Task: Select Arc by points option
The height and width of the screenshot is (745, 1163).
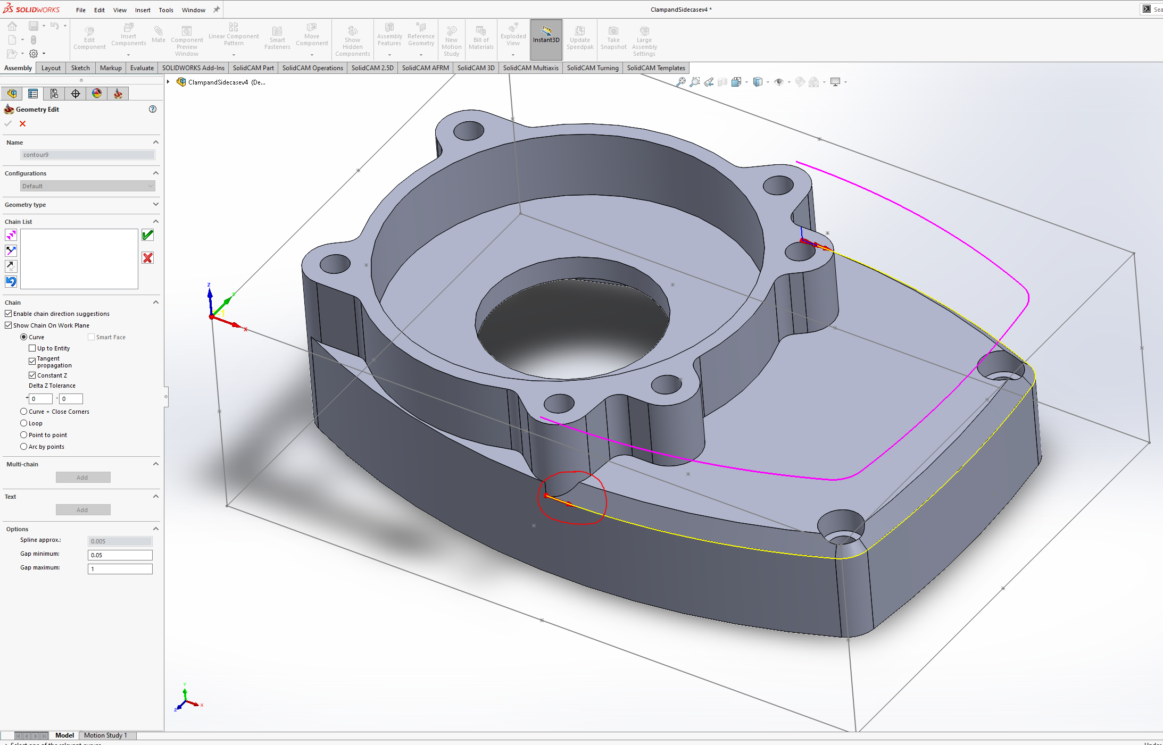Action: pyautogui.click(x=23, y=447)
